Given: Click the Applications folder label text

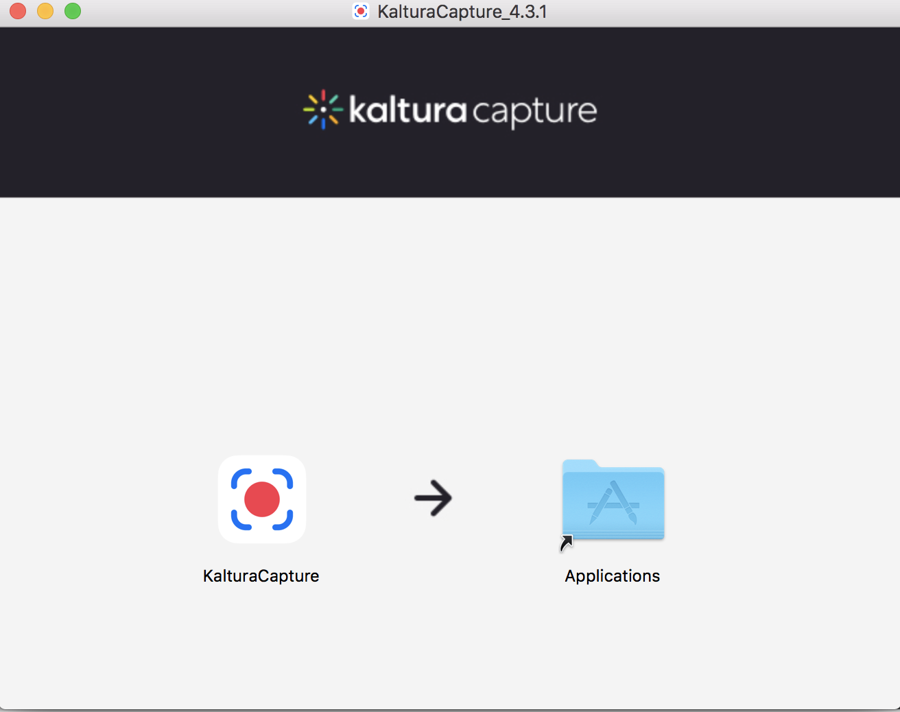Looking at the screenshot, I should tap(613, 576).
